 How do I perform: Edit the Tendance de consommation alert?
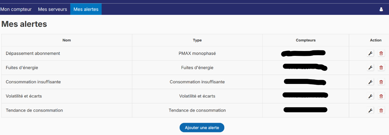point(370,110)
